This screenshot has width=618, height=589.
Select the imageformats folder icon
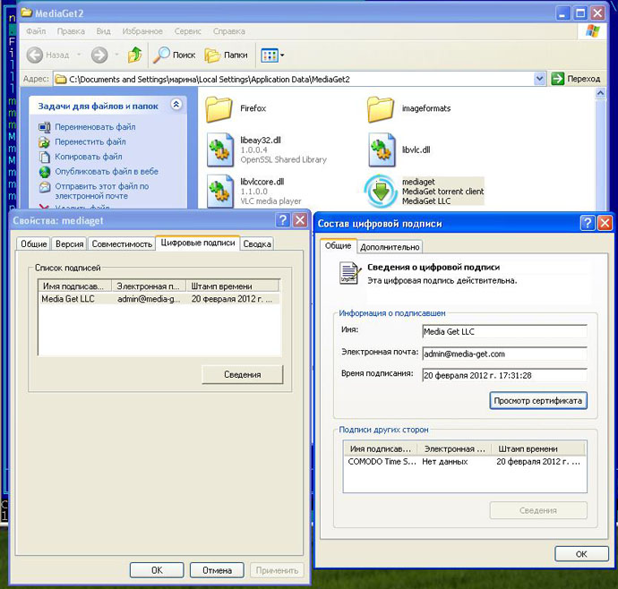point(381,108)
